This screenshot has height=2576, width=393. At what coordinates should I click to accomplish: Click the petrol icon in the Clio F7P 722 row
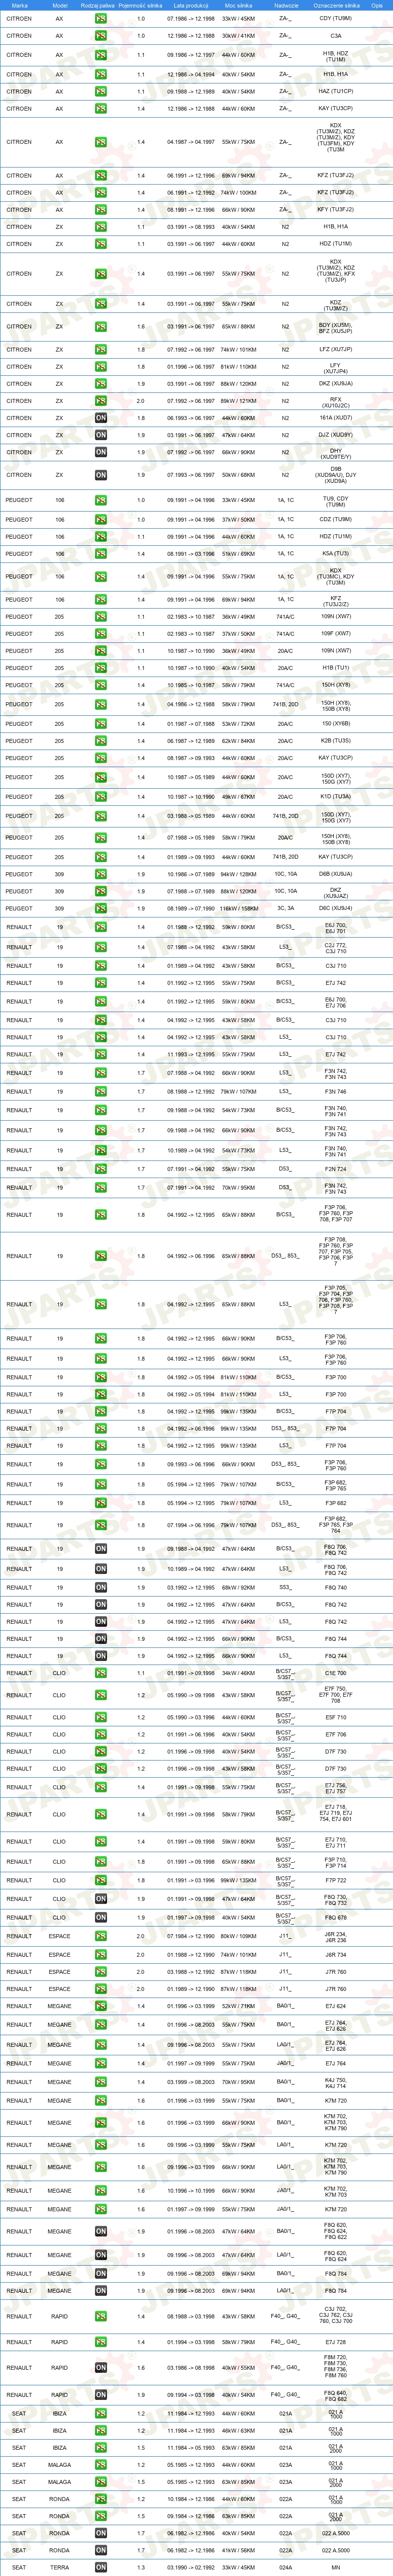click(101, 1881)
